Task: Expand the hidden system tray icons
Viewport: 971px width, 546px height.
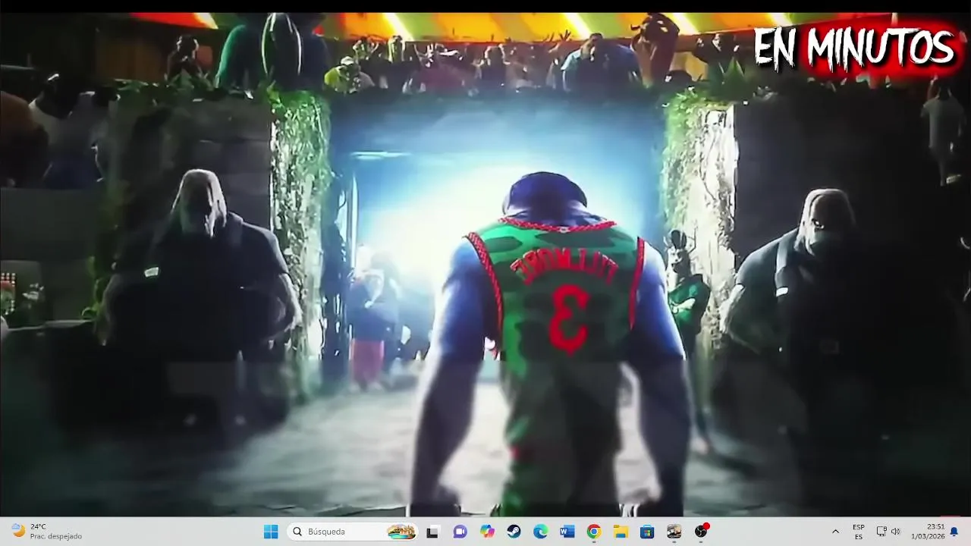Action: click(835, 532)
